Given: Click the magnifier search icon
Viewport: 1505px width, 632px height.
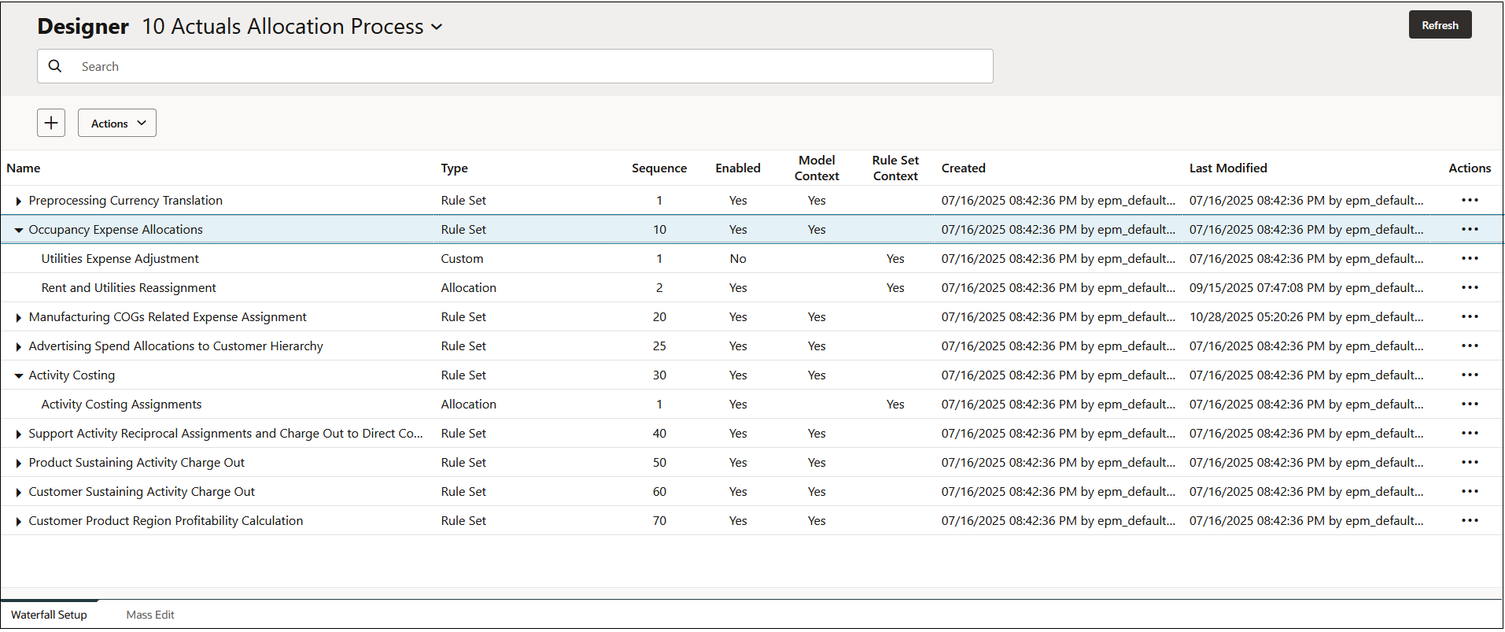Looking at the screenshot, I should pyautogui.click(x=55, y=66).
